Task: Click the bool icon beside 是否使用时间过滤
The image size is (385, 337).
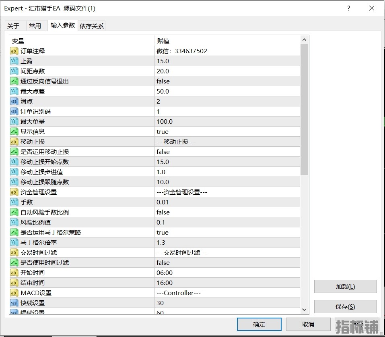Action: pyautogui.click(x=14, y=263)
